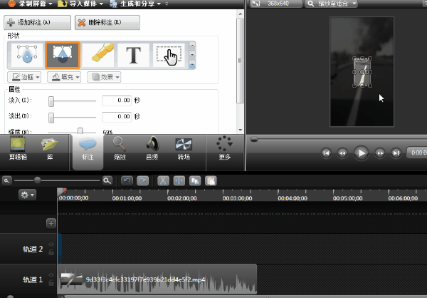Image resolution: width=427 pixels, height=298 pixels.
Task: Select the callout box in preview canvas
Action: tap(362, 72)
